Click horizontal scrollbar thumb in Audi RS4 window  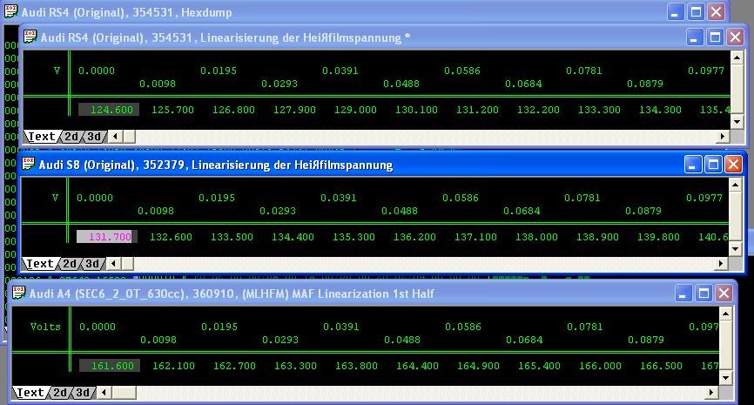(x=129, y=137)
